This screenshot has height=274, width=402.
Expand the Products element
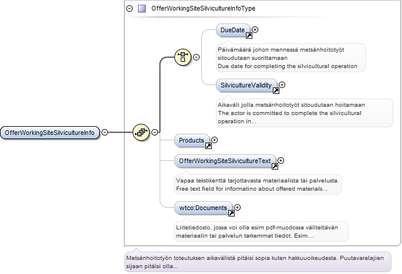214,140
